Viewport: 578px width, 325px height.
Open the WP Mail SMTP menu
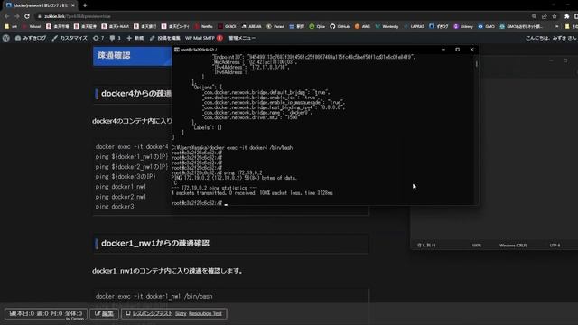pyautogui.click(x=204, y=38)
